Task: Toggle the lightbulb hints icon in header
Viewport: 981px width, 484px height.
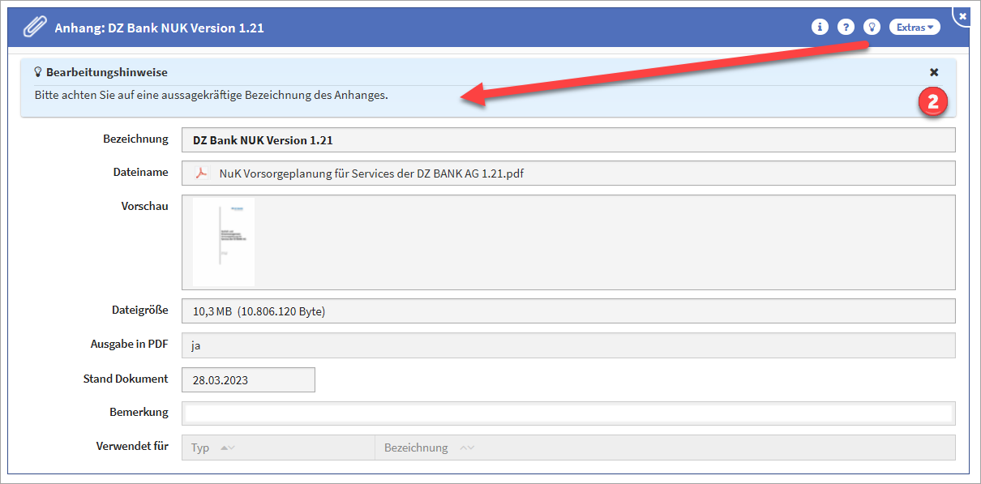Action: tap(872, 27)
